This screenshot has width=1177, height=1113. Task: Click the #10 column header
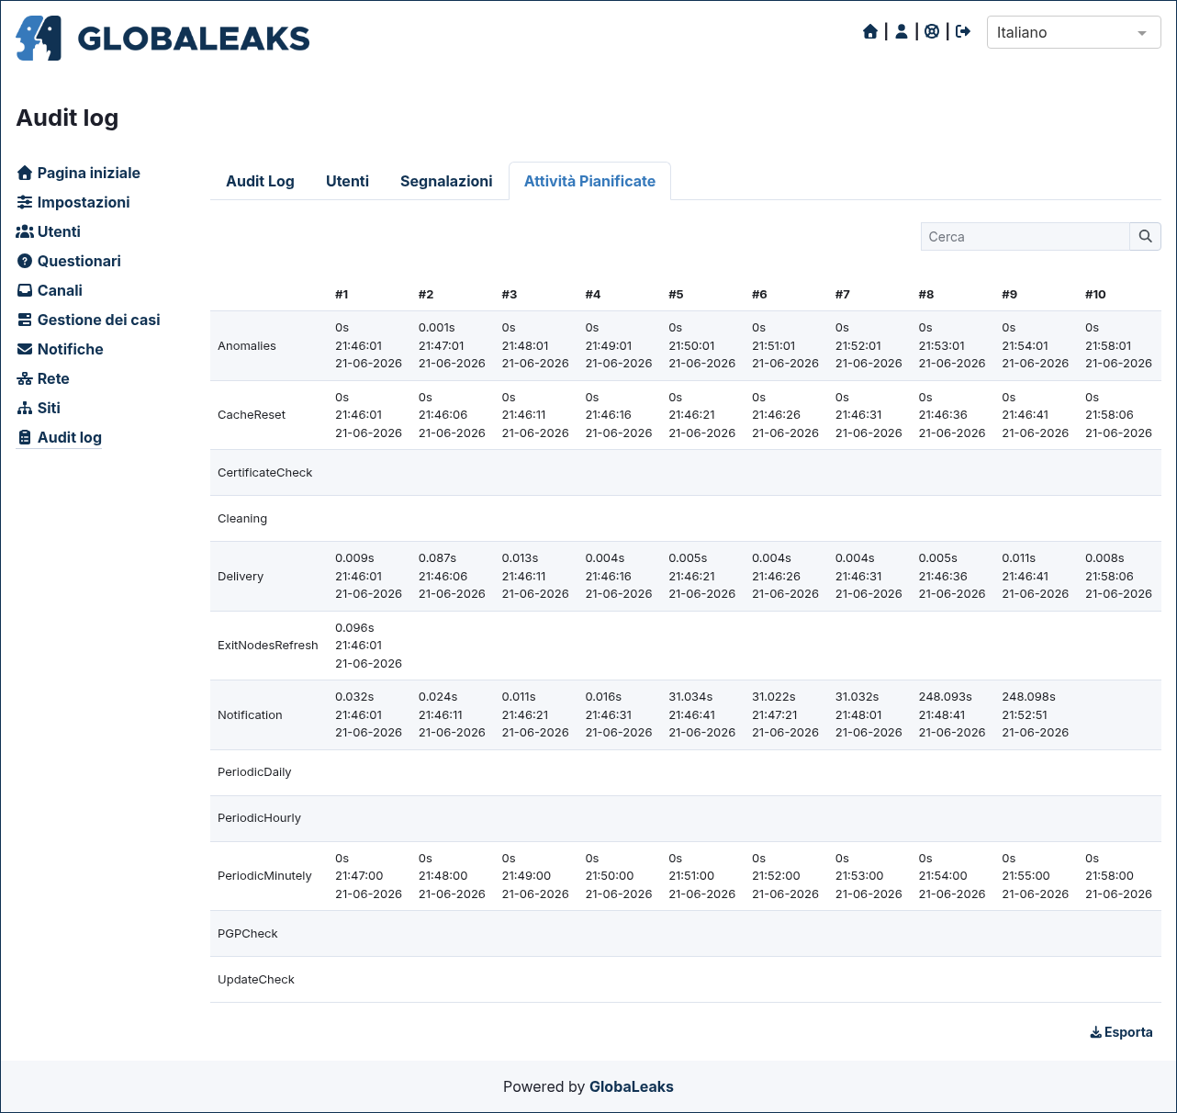coord(1095,295)
